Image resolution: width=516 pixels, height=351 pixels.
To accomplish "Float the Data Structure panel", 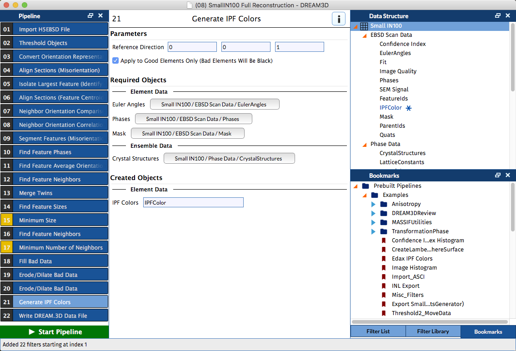I will (x=498, y=16).
